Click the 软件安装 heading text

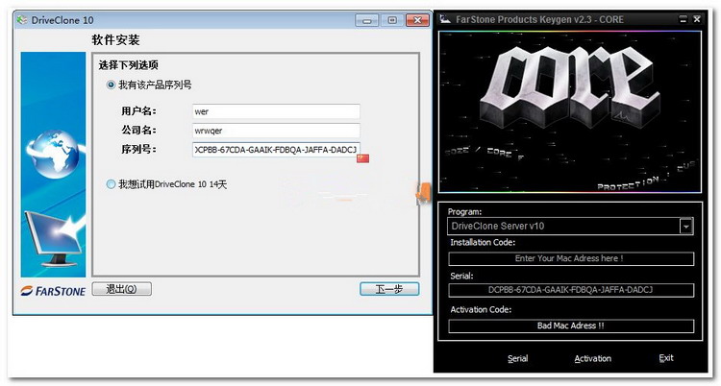point(116,40)
